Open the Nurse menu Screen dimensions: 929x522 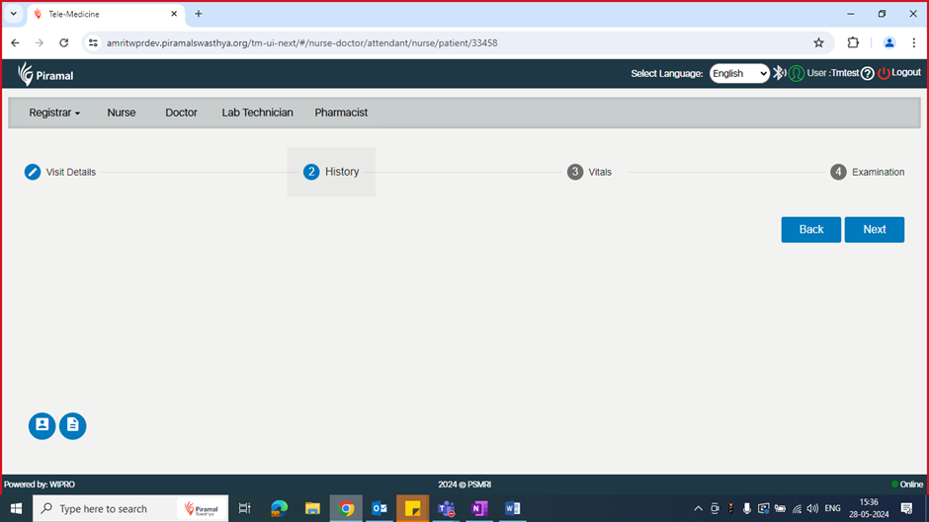122,112
